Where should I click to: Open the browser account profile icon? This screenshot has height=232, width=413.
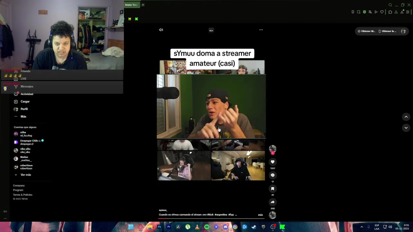pyautogui.click(x=396, y=12)
